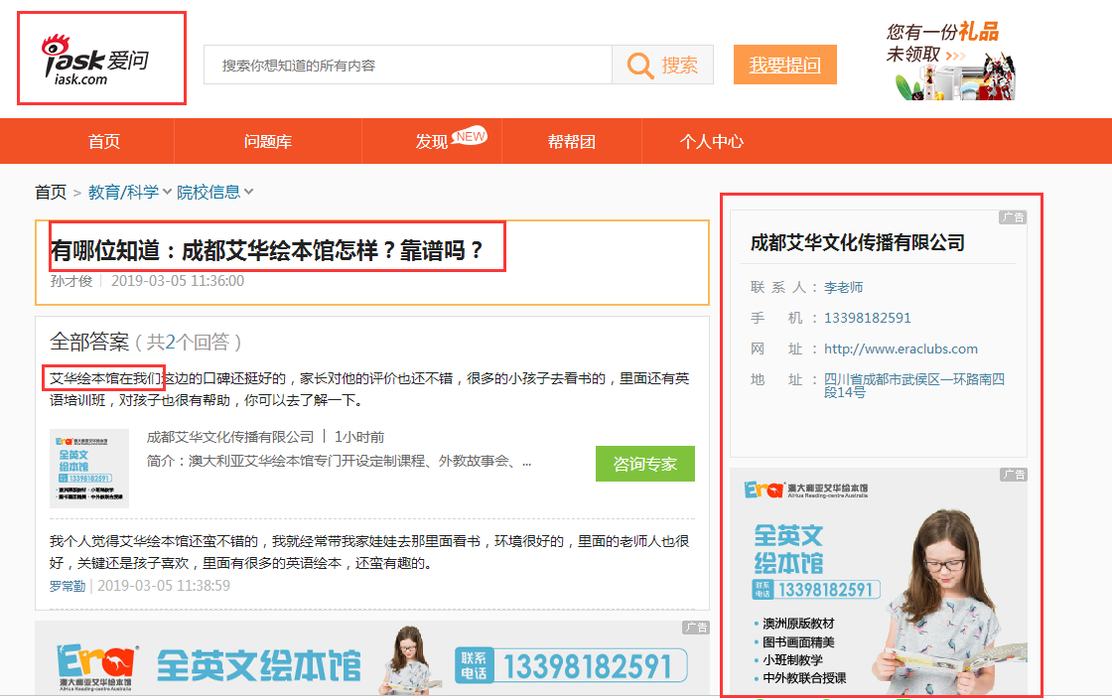The image size is (1112, 700).
Task: Open answerer profile 罗常勤
Action: click(68, 586)
